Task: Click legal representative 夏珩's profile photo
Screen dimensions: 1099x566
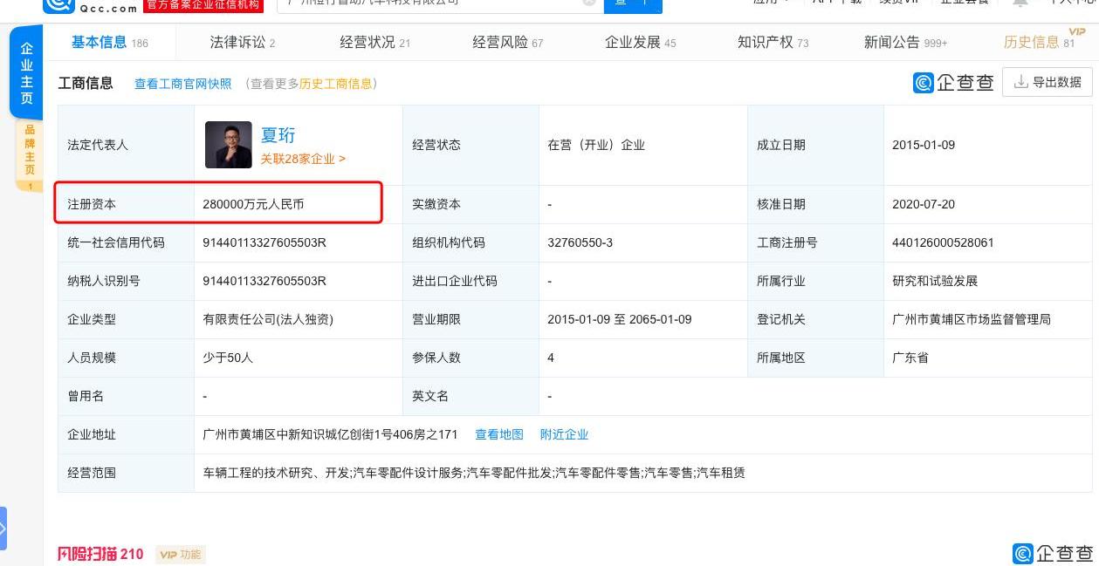Action: [x=228, y=144]
